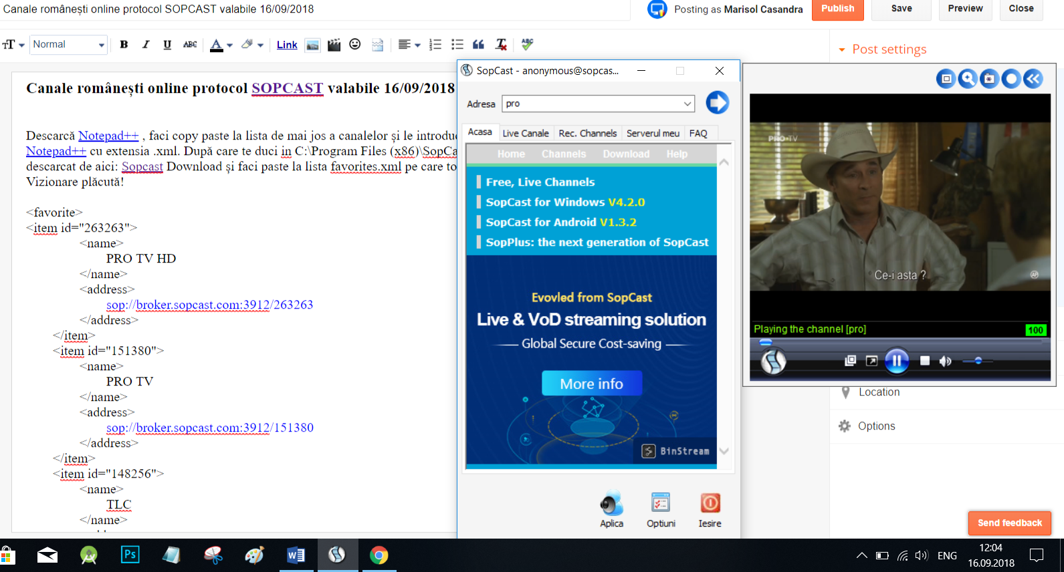Open Google Chrome from the taskbar

tap(379, 555)
